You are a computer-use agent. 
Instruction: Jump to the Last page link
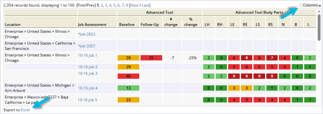click(x=146, y=5)
